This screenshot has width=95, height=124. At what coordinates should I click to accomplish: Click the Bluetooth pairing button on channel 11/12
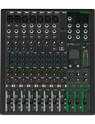coord(62,49)
